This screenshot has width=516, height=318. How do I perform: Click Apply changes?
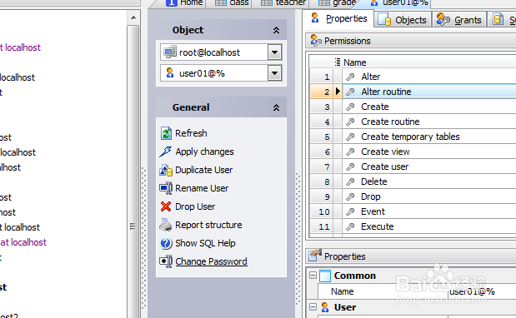204,152
